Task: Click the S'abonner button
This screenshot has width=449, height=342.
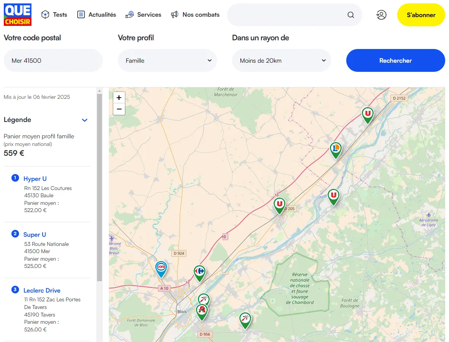Action: tap(421, 15)
